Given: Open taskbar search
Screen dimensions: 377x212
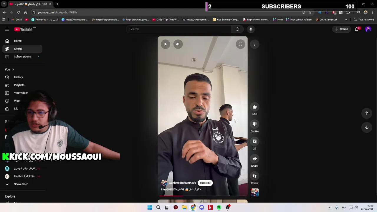Looking at the screenshot, I should pyautogui.click(x=158, y=208).
